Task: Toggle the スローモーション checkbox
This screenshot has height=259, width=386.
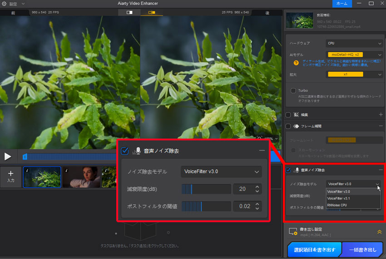Action: pyautogui.click(x=293, y=150)
